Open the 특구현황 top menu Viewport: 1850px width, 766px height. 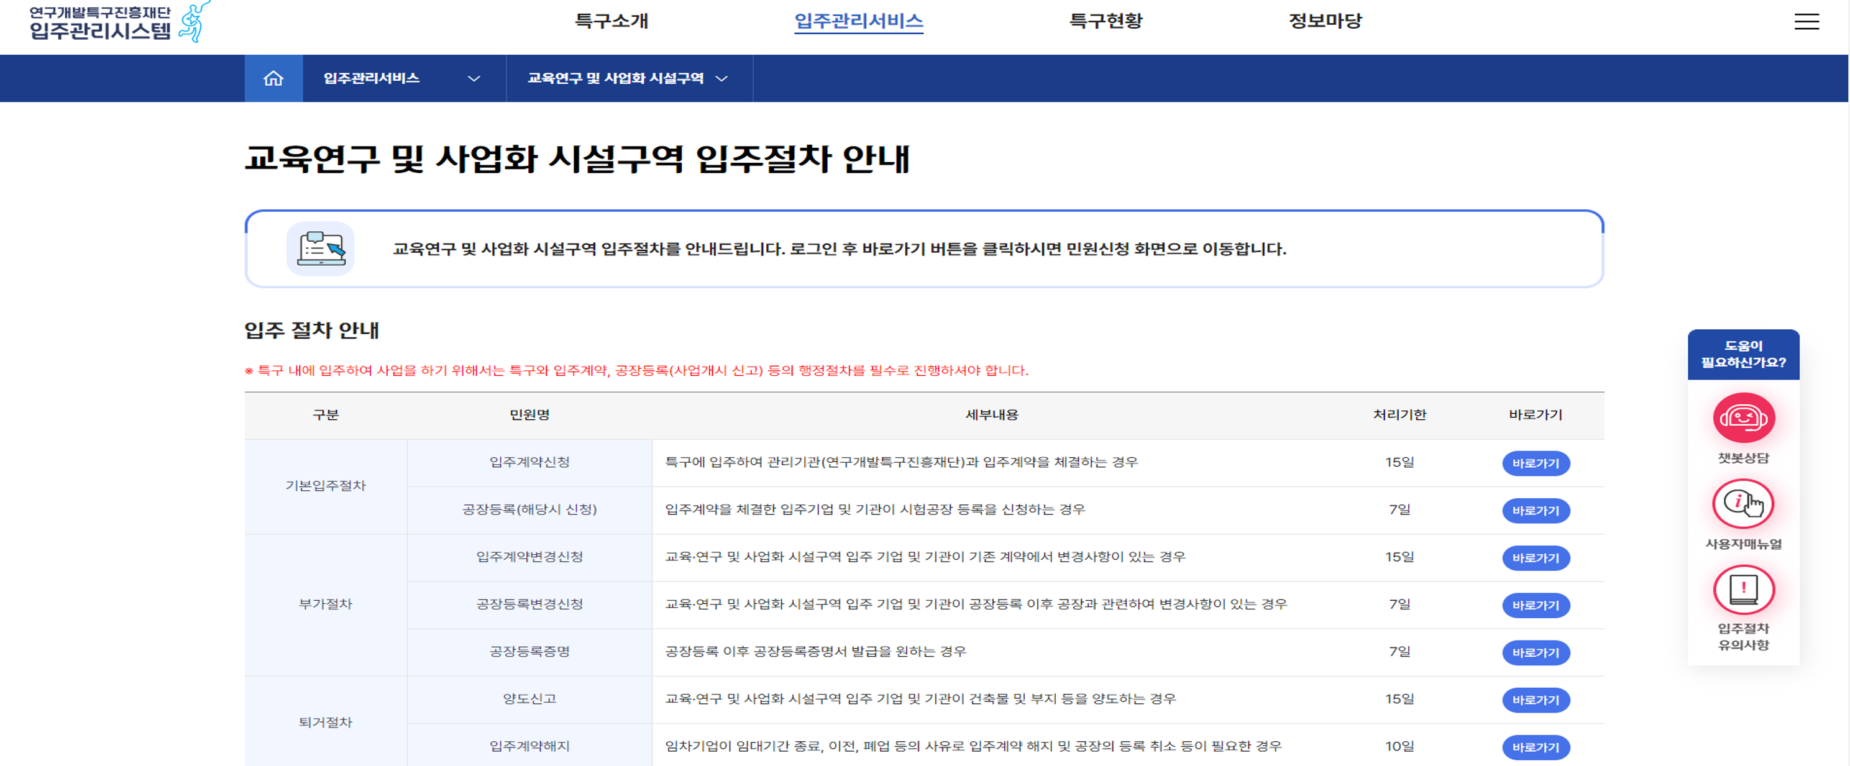[1106, 21]
